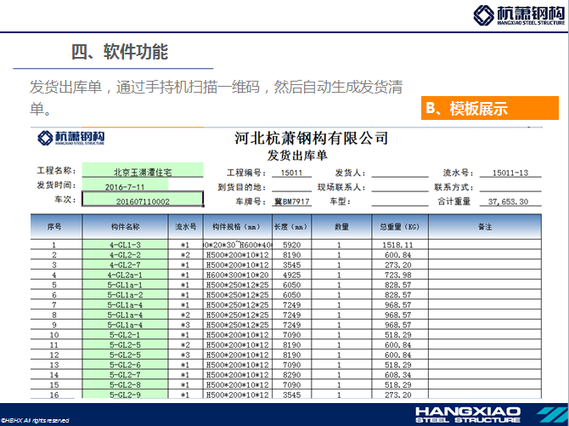This screenshot has width=569, height=426.
Task: Select the cell 5-GL2-9
Action: click(125, 395)
